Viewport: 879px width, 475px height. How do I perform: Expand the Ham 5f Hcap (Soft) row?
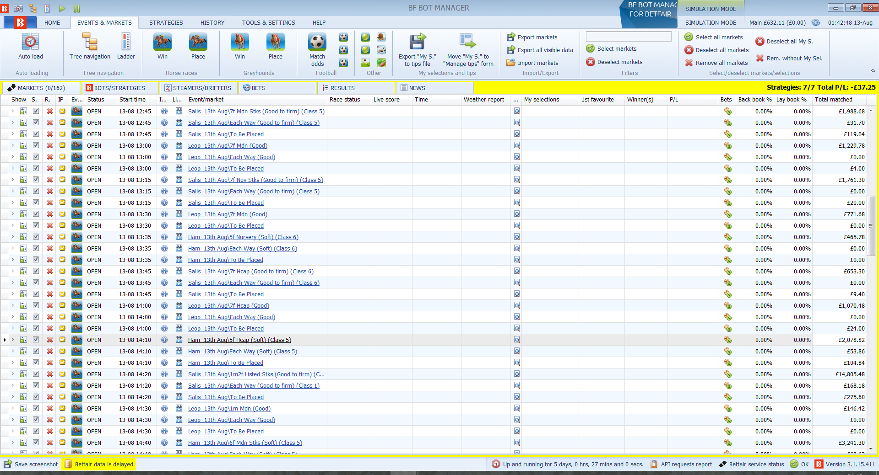[13, 340]
